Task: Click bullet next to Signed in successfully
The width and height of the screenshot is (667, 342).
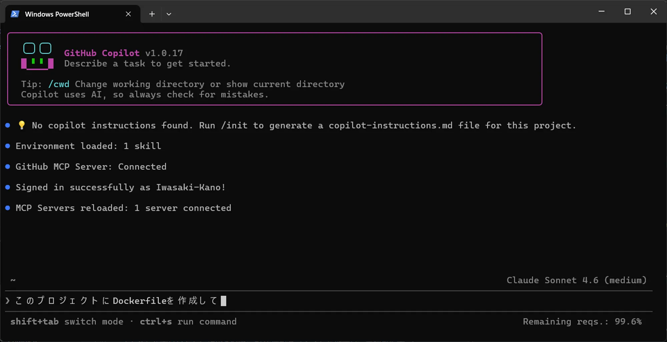Action: tap(8, 187)
